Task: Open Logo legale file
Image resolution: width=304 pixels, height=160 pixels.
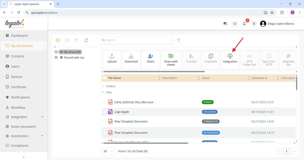Action: click(121, 112)
